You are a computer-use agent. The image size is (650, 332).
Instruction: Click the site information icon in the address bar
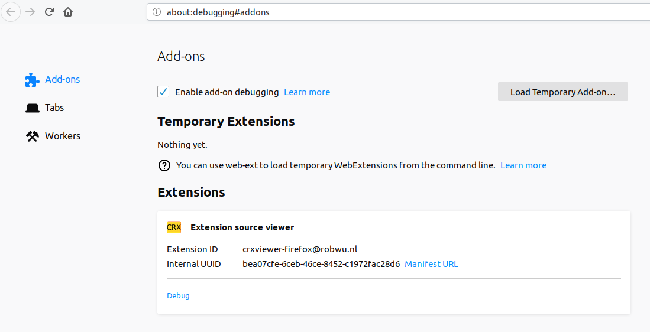[157, 12]
